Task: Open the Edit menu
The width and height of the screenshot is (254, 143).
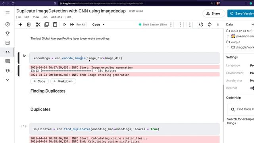Action: (27, 17)
